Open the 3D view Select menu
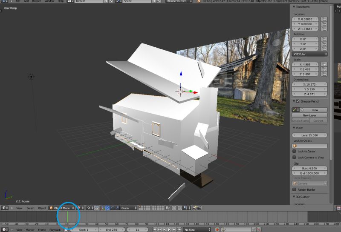Image resolution: width=341 pixels, height=232 pixels. [x=30, y=208]
